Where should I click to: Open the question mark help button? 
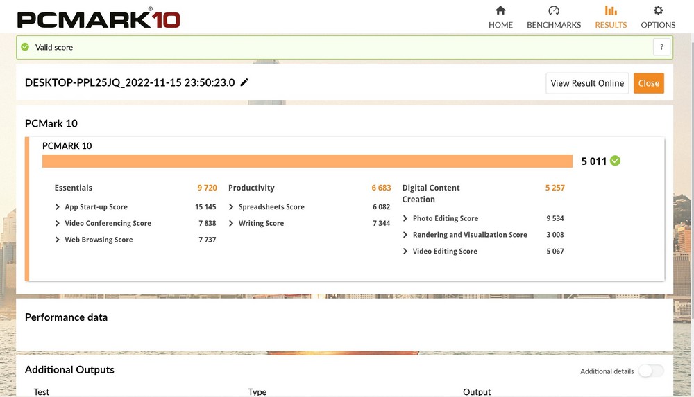pyautogui.click(x=661, y=47)
